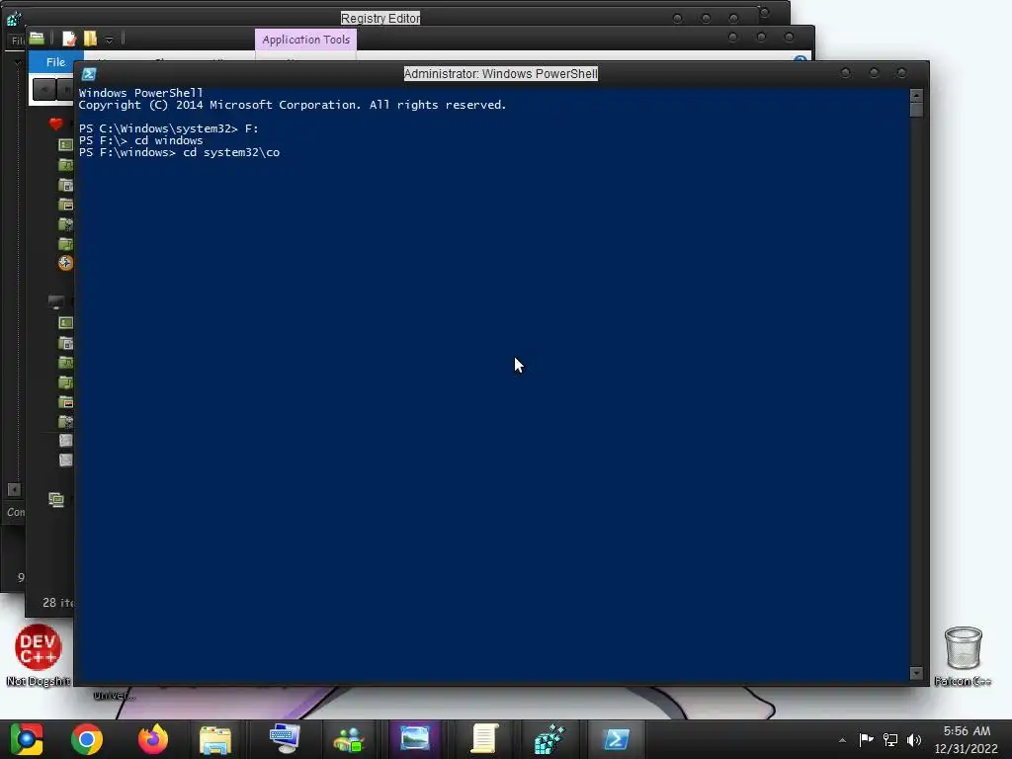
Task: Click the 'PS F:\> cd windows' line
Action: point(140,140)
